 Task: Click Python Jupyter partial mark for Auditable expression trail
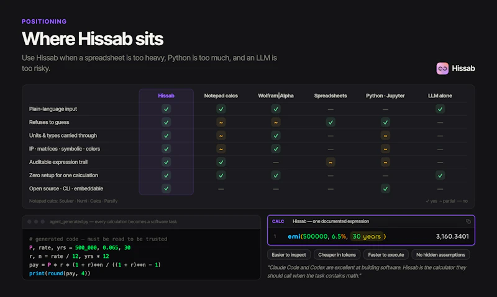click(x=385, y=162)
